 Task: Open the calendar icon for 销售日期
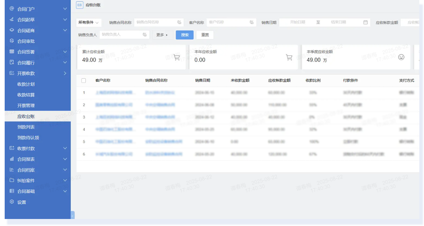coord(365,22)
